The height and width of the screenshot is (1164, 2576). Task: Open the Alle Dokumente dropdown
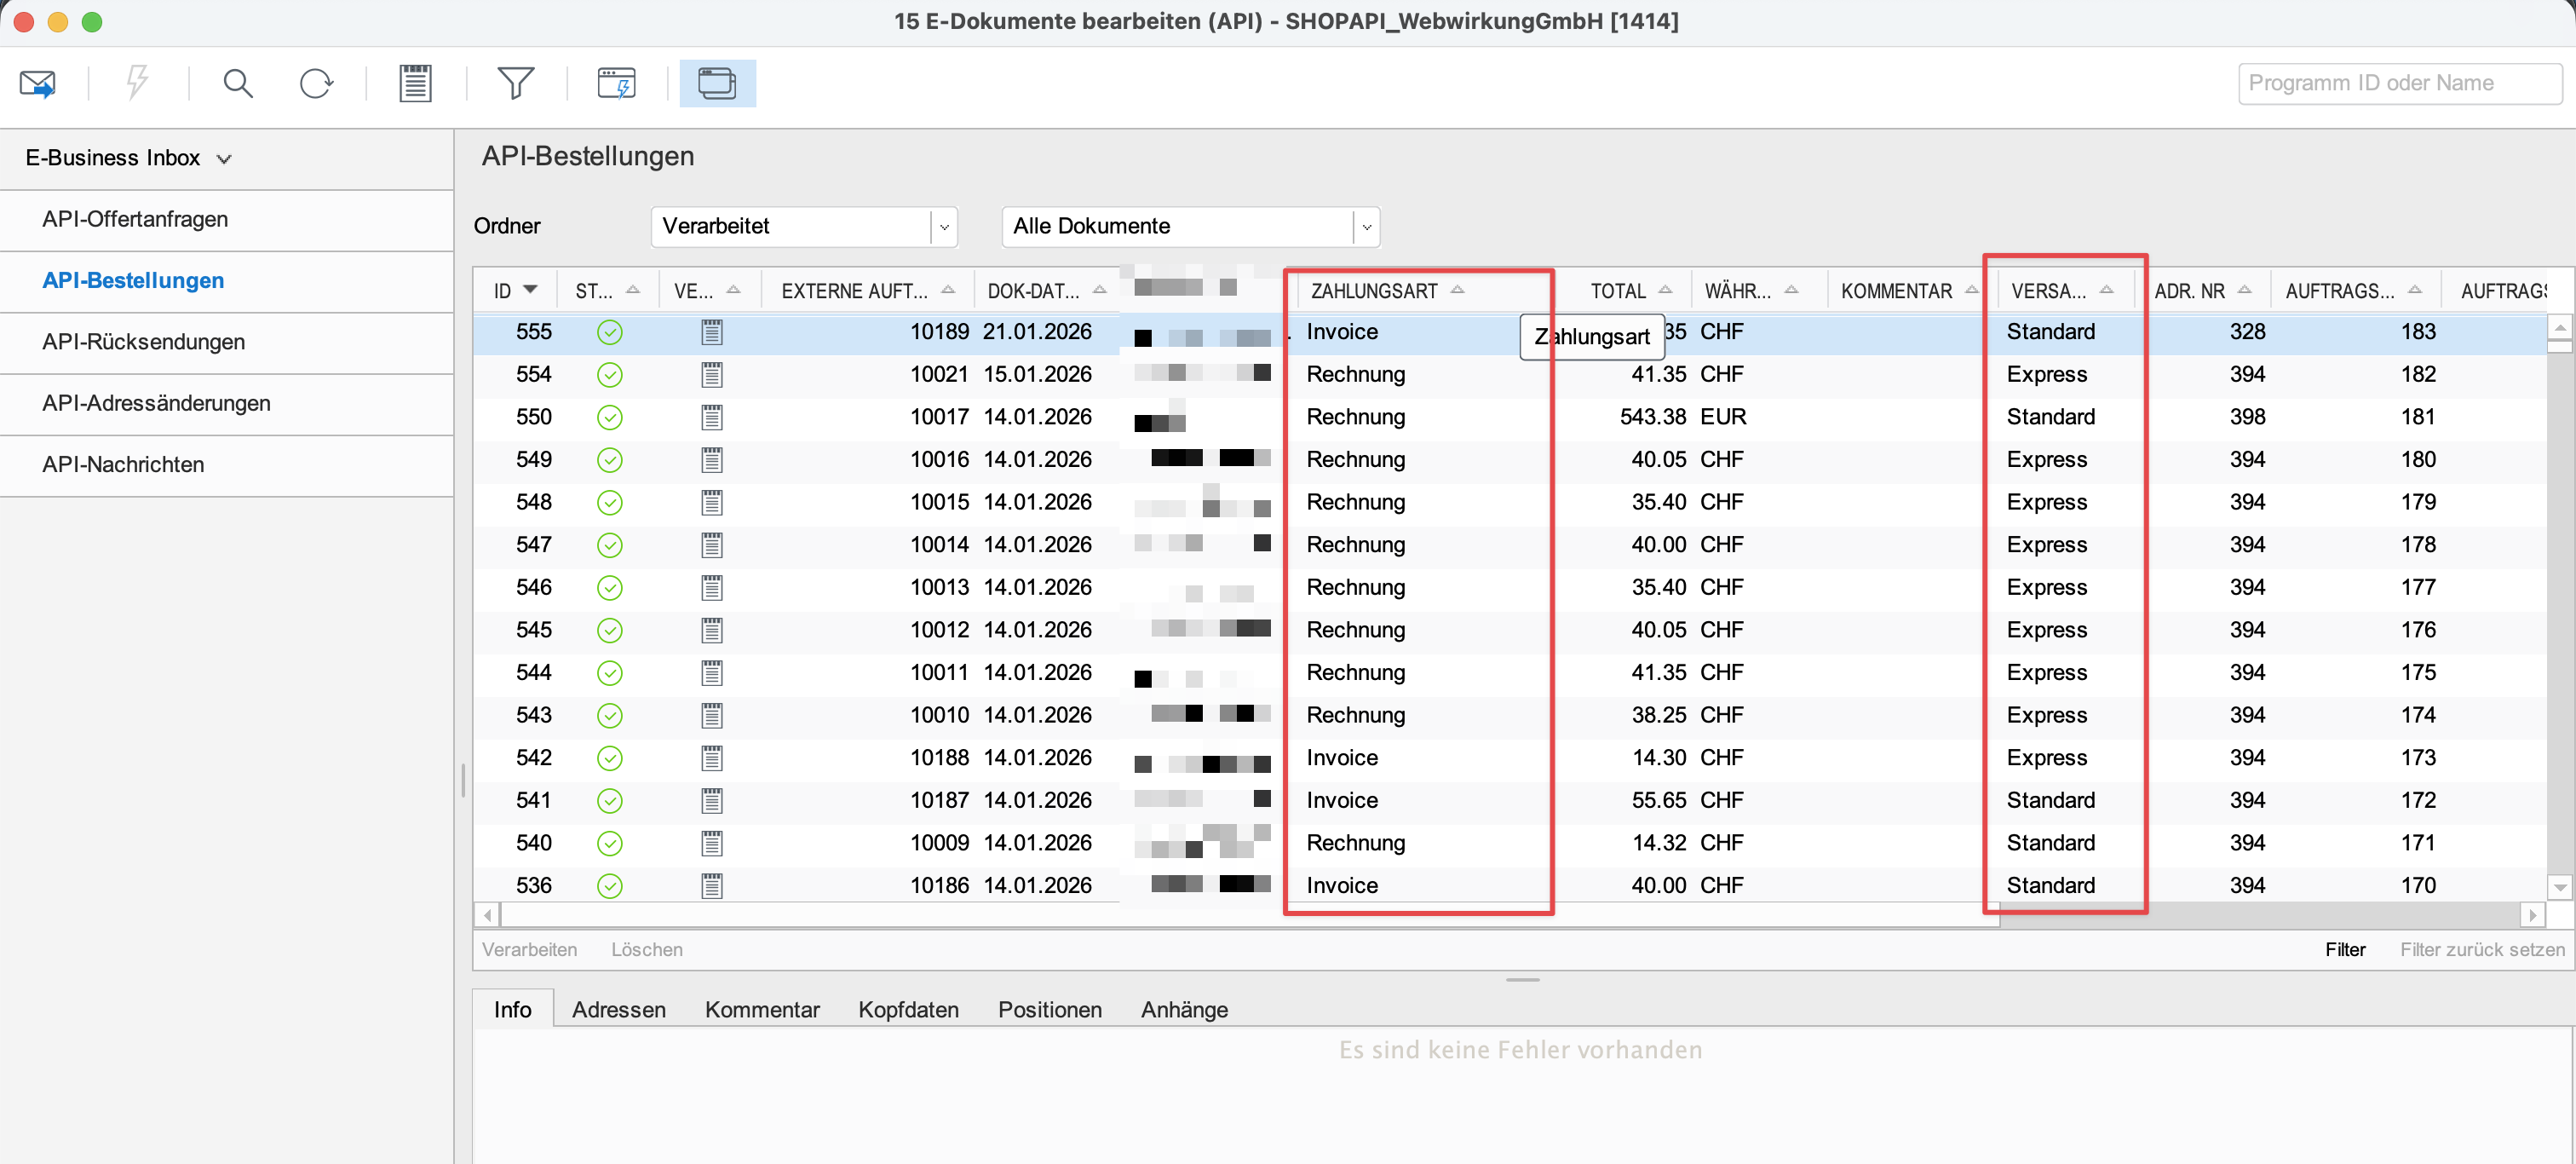point(1366,227)
